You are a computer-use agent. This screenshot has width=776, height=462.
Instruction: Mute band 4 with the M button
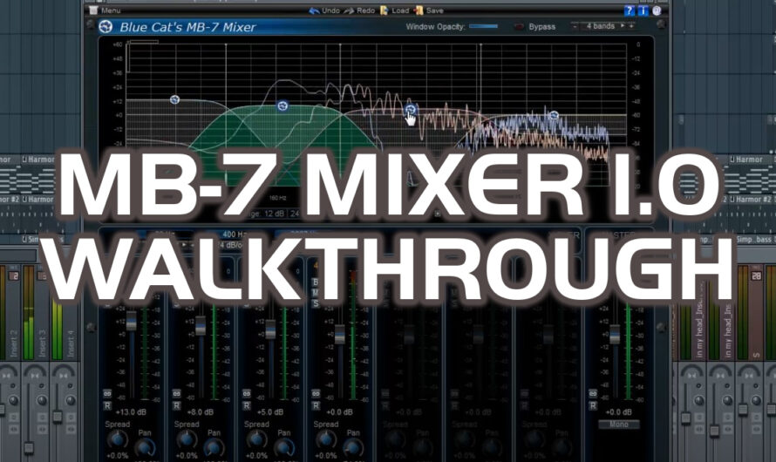click(316, 293)
